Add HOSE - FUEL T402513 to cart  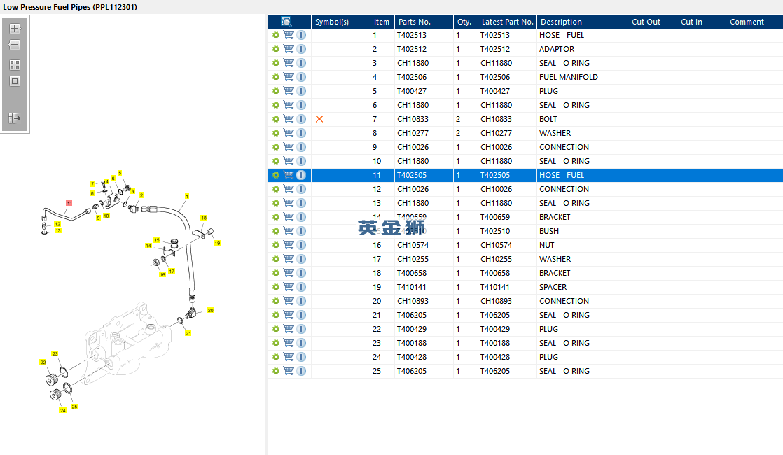point(288,35)
